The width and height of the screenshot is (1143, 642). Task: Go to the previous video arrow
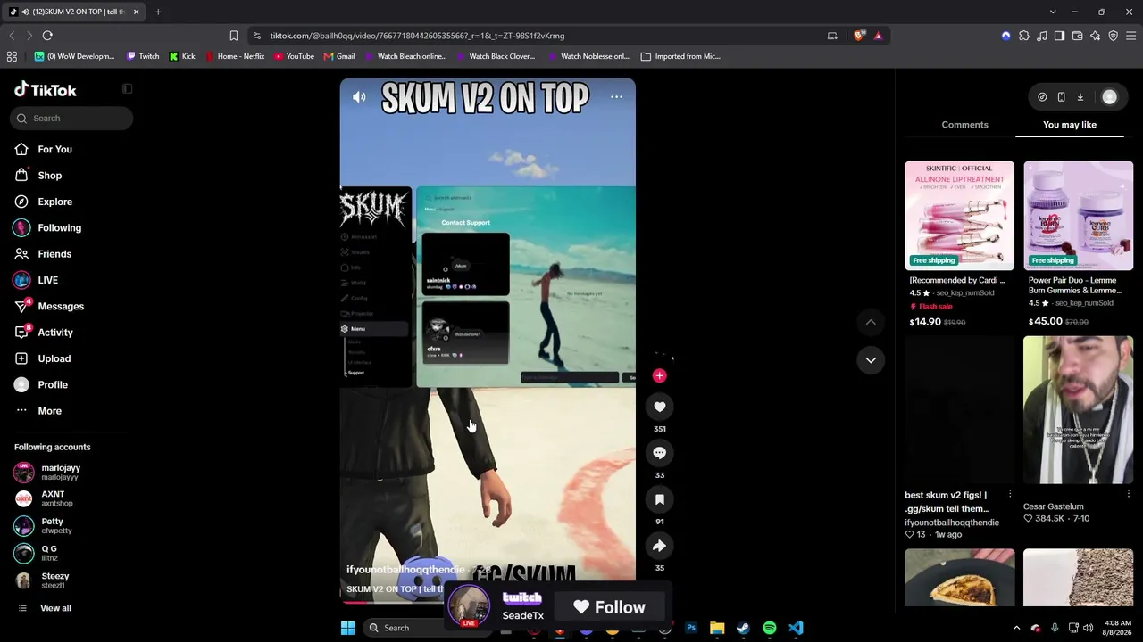tap(871, 322)
